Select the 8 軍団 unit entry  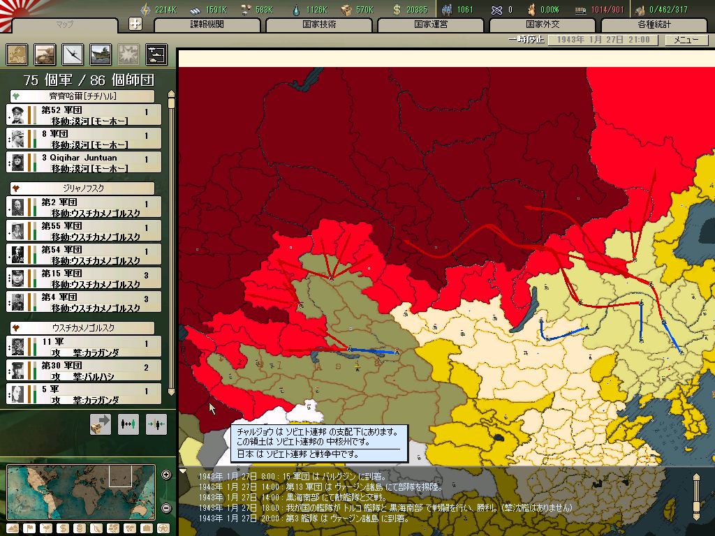pyautogui.click(x=84, y=139)
